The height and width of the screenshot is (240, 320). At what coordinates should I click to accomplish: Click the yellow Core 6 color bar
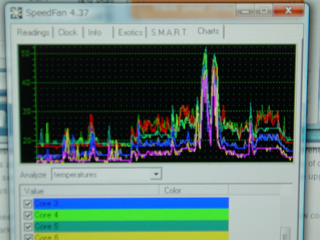tap(131, 236)
